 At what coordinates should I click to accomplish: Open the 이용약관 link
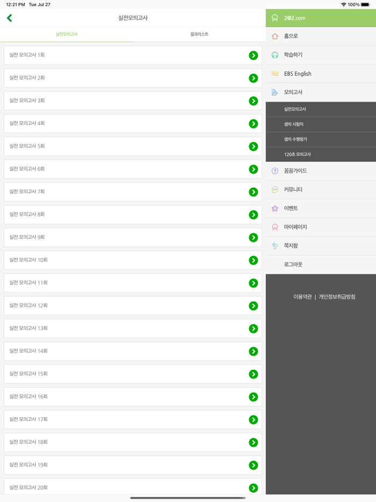(302, 297)
